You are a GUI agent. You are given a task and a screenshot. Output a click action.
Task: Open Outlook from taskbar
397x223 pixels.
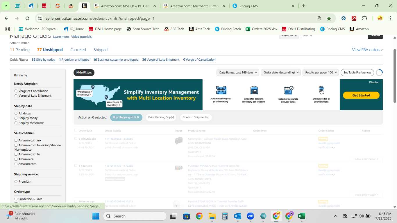click(x=237, y=216)
